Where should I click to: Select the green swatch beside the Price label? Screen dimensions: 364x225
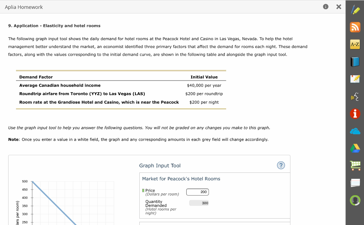coord(143,190)
